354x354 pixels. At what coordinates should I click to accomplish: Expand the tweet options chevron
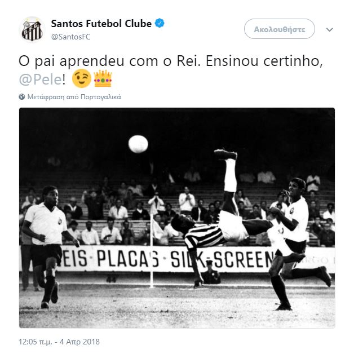click(329, 29)
